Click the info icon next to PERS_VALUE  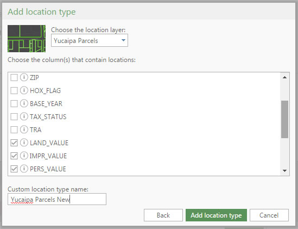(24, 169)
